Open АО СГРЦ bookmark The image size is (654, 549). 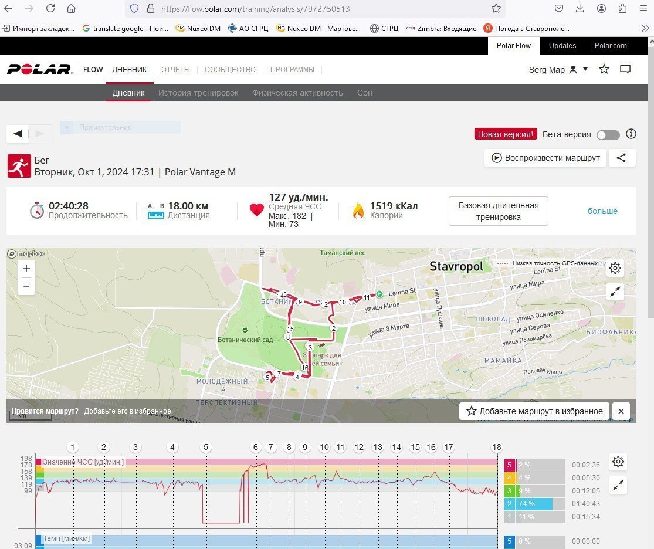[x=248, y=28]
